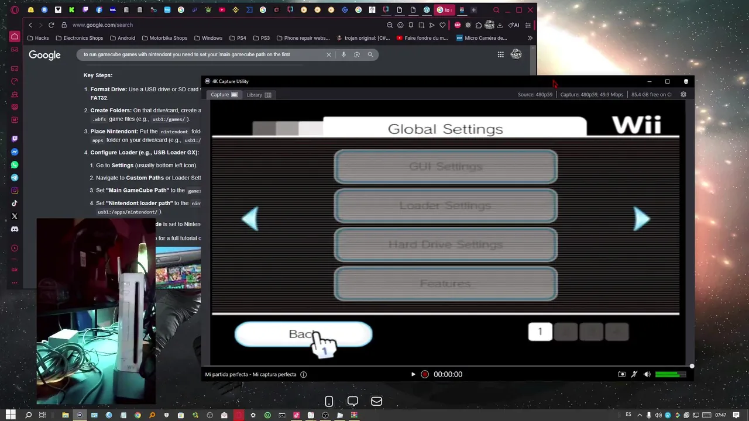
Task: Click the play button in capture bar
Action: [x=413, y=374]
